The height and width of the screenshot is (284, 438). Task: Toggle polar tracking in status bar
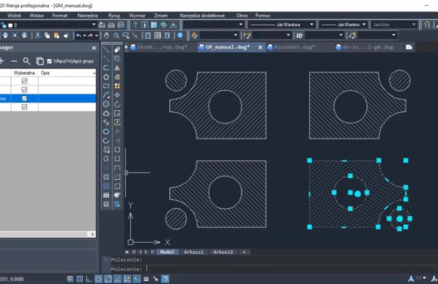pyautogui.click(x=99, y=279)
